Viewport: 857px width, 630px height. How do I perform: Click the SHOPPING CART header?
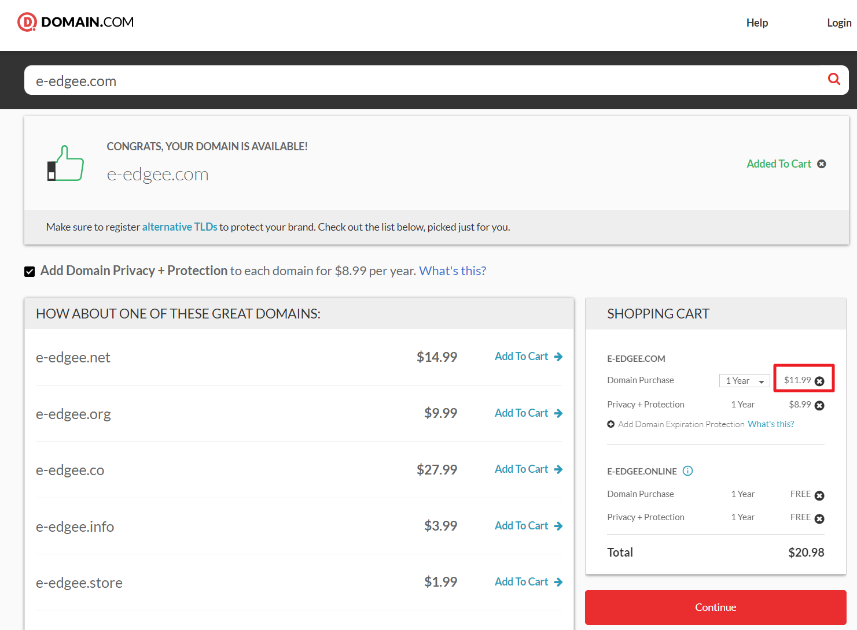[658, 314]
